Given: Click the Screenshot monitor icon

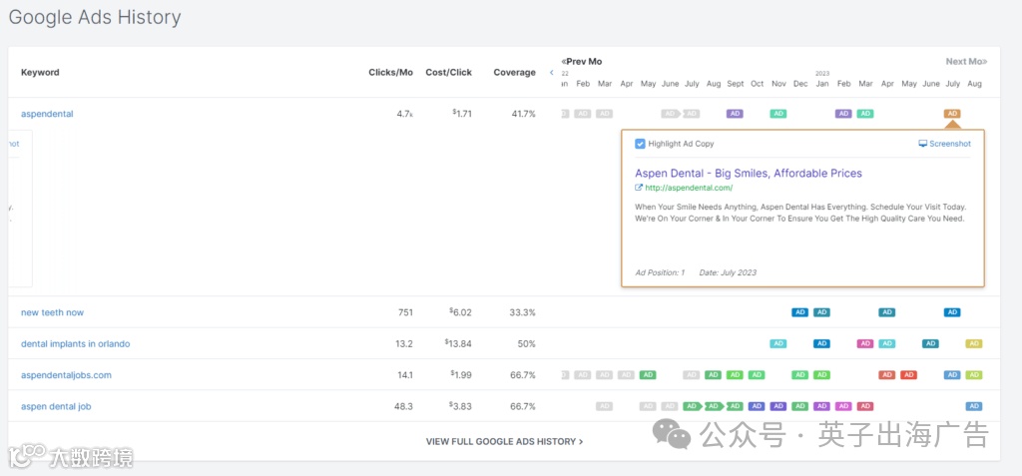Looking at the screenshot, I should 922,144.
